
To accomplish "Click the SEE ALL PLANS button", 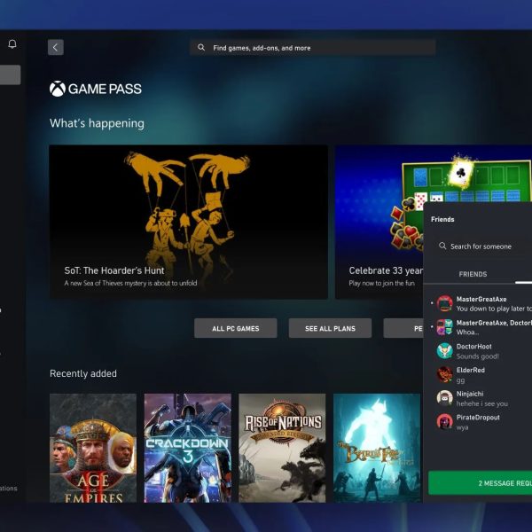I will [x=330, y=328].
